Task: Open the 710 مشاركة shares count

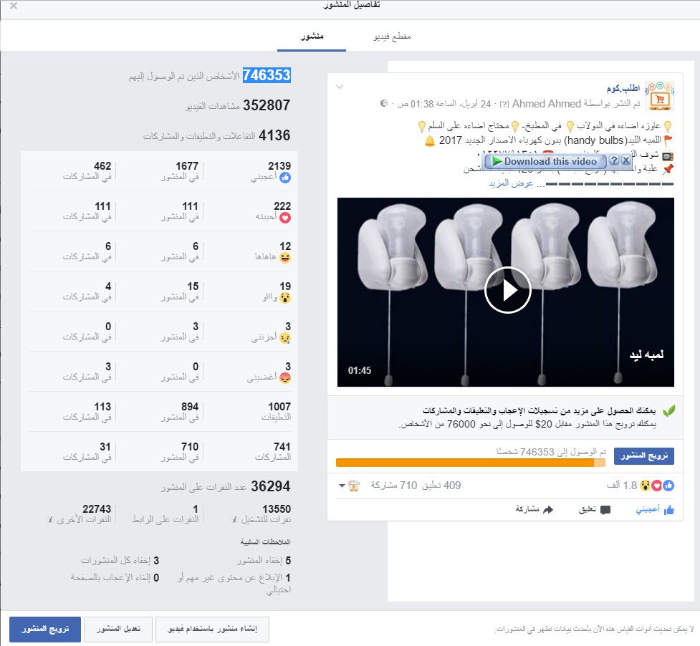Action: (x=394, y=486)
